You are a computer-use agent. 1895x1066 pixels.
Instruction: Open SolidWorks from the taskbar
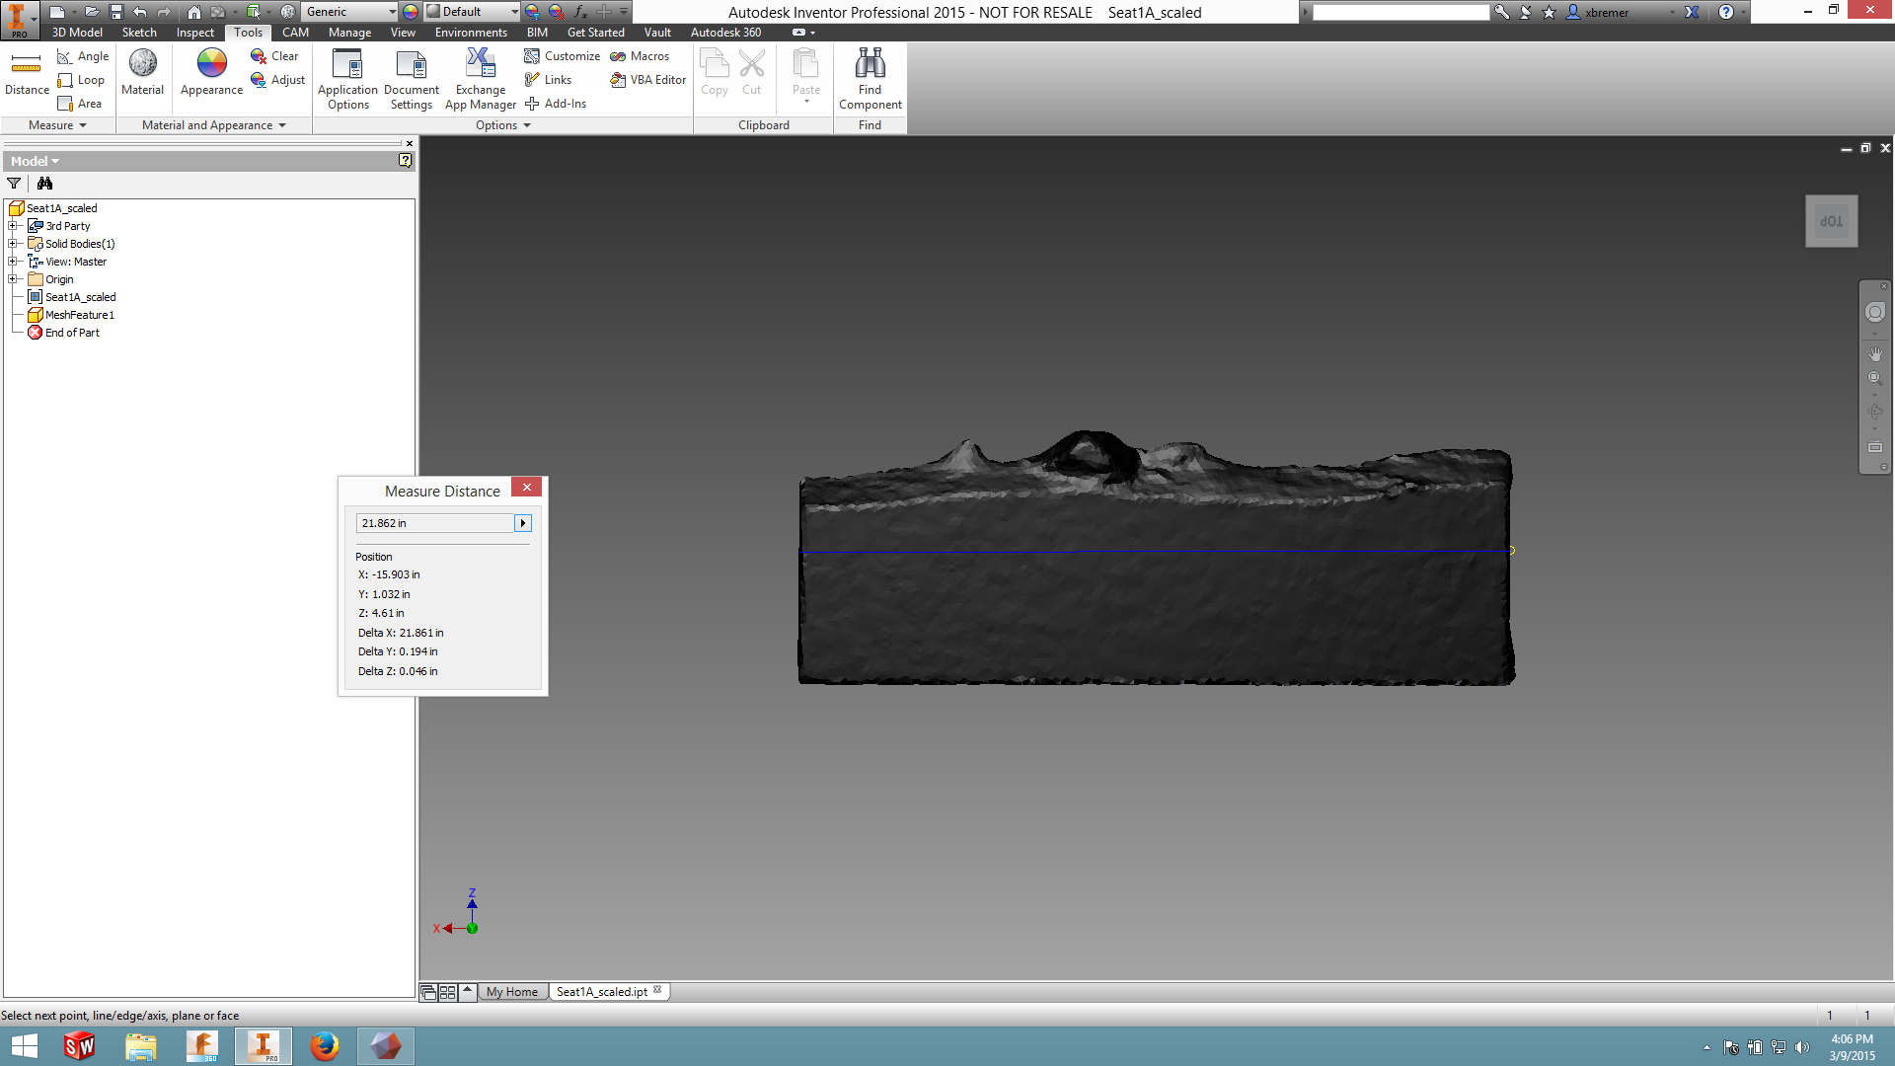[79, 1046]
